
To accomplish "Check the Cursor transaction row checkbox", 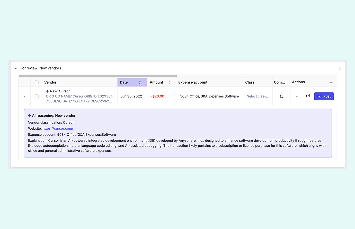I will point(37,96).
